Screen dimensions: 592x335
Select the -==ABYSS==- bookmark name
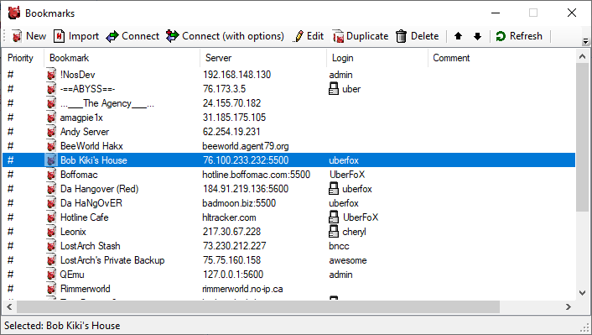click(87, 89)
